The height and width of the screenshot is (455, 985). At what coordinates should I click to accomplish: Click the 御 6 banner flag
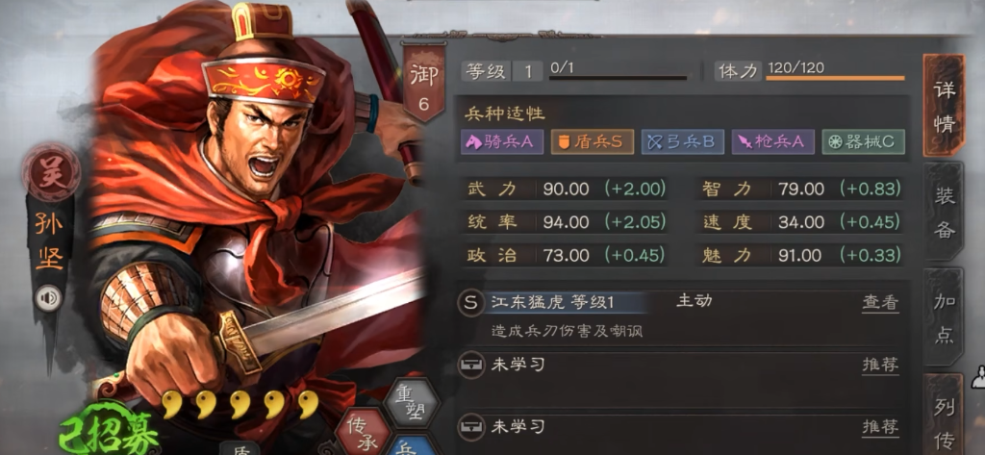[x=423, y=84]
